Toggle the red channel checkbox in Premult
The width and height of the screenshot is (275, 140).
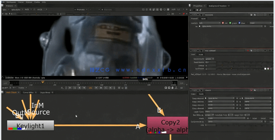[223, 23]
